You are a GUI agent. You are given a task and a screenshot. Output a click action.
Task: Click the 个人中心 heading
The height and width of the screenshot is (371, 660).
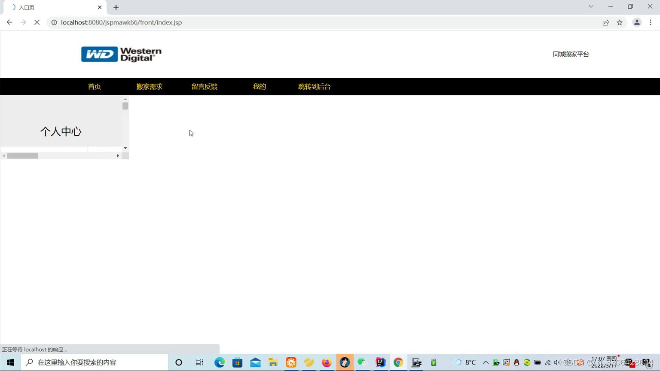61,131
